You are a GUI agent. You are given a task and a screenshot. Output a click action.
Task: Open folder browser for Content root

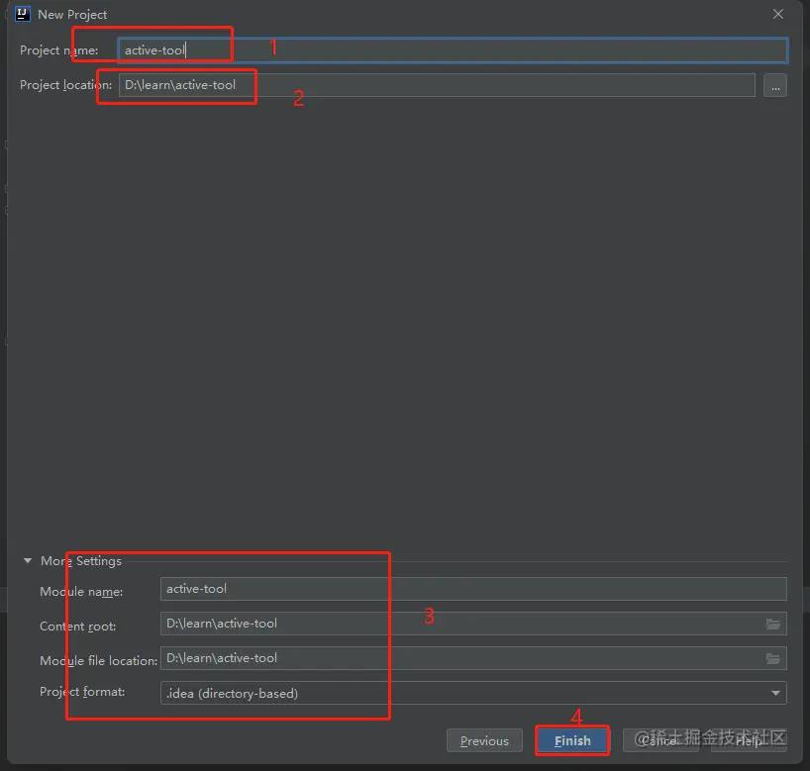[772, 624]
